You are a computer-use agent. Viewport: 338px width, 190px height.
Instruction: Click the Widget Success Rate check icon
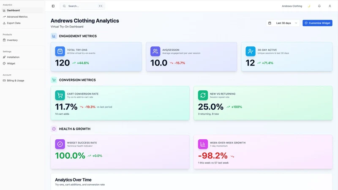[x=60, y=144]
